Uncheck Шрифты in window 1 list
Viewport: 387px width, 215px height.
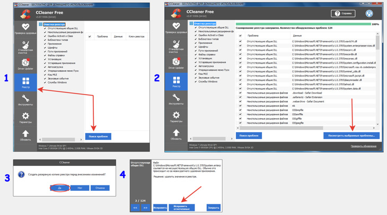click(x=45, y=48)
